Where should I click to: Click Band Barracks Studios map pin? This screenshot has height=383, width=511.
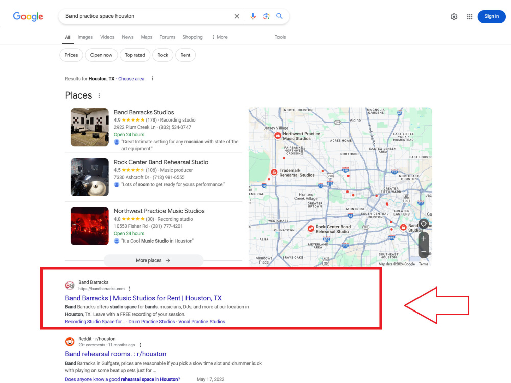[x=403, y=227]
